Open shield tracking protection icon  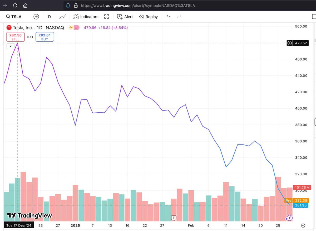tap(68, 5)
